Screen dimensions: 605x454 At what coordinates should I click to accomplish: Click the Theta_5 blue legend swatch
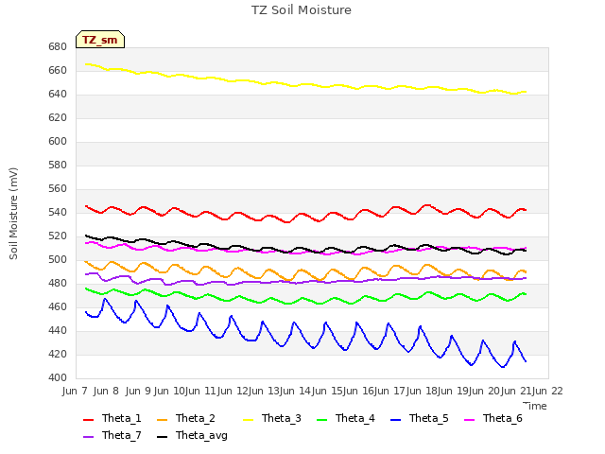point(395,419)
